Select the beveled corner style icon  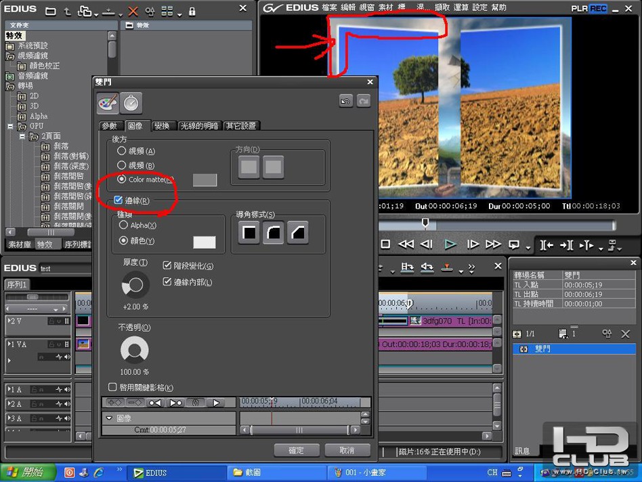(x=297, y=233)
